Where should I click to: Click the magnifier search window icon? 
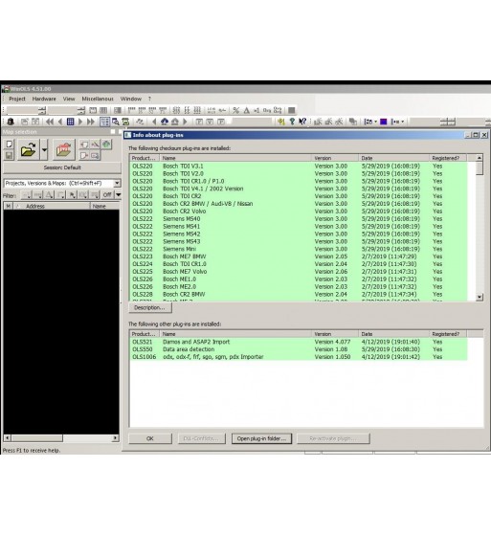116,122
